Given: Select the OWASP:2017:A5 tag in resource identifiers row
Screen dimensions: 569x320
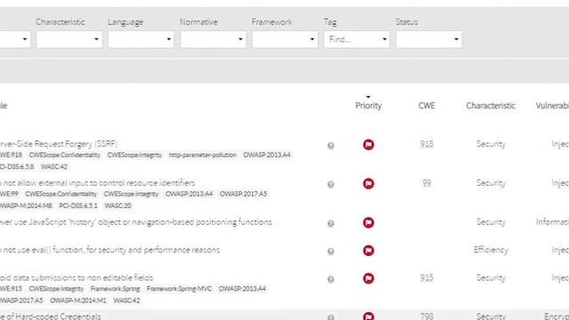Looking at the screenshot, I should pos(243,194).
